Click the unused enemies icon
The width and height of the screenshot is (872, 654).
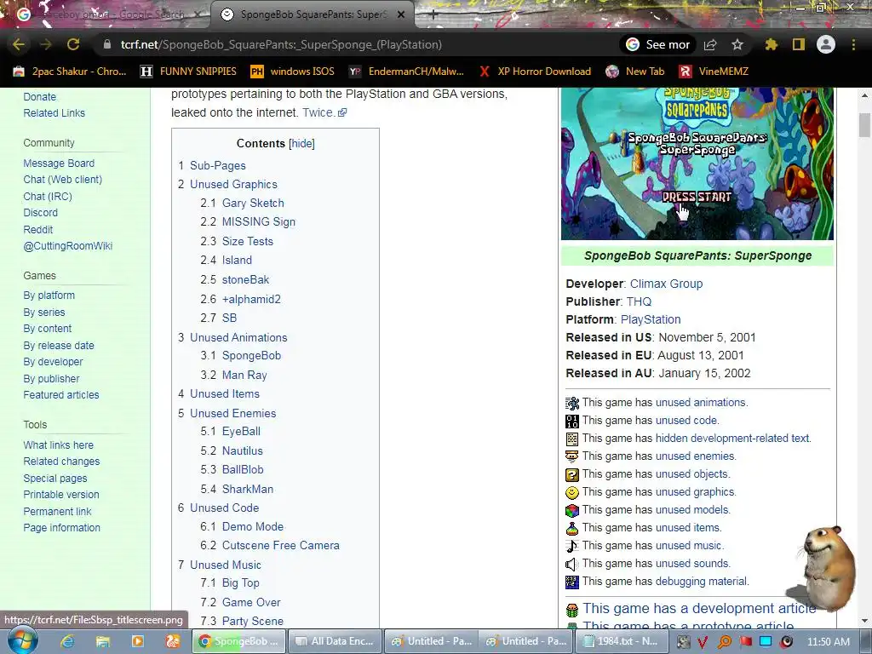point(572,456)
